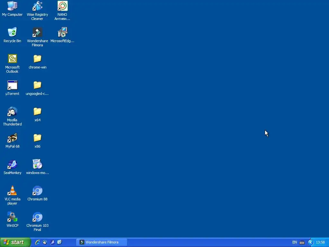The width and height of the screenshot is (329, 247).
Task: Select the Wise Registry Cleaner shortcut
Action: 37,11
